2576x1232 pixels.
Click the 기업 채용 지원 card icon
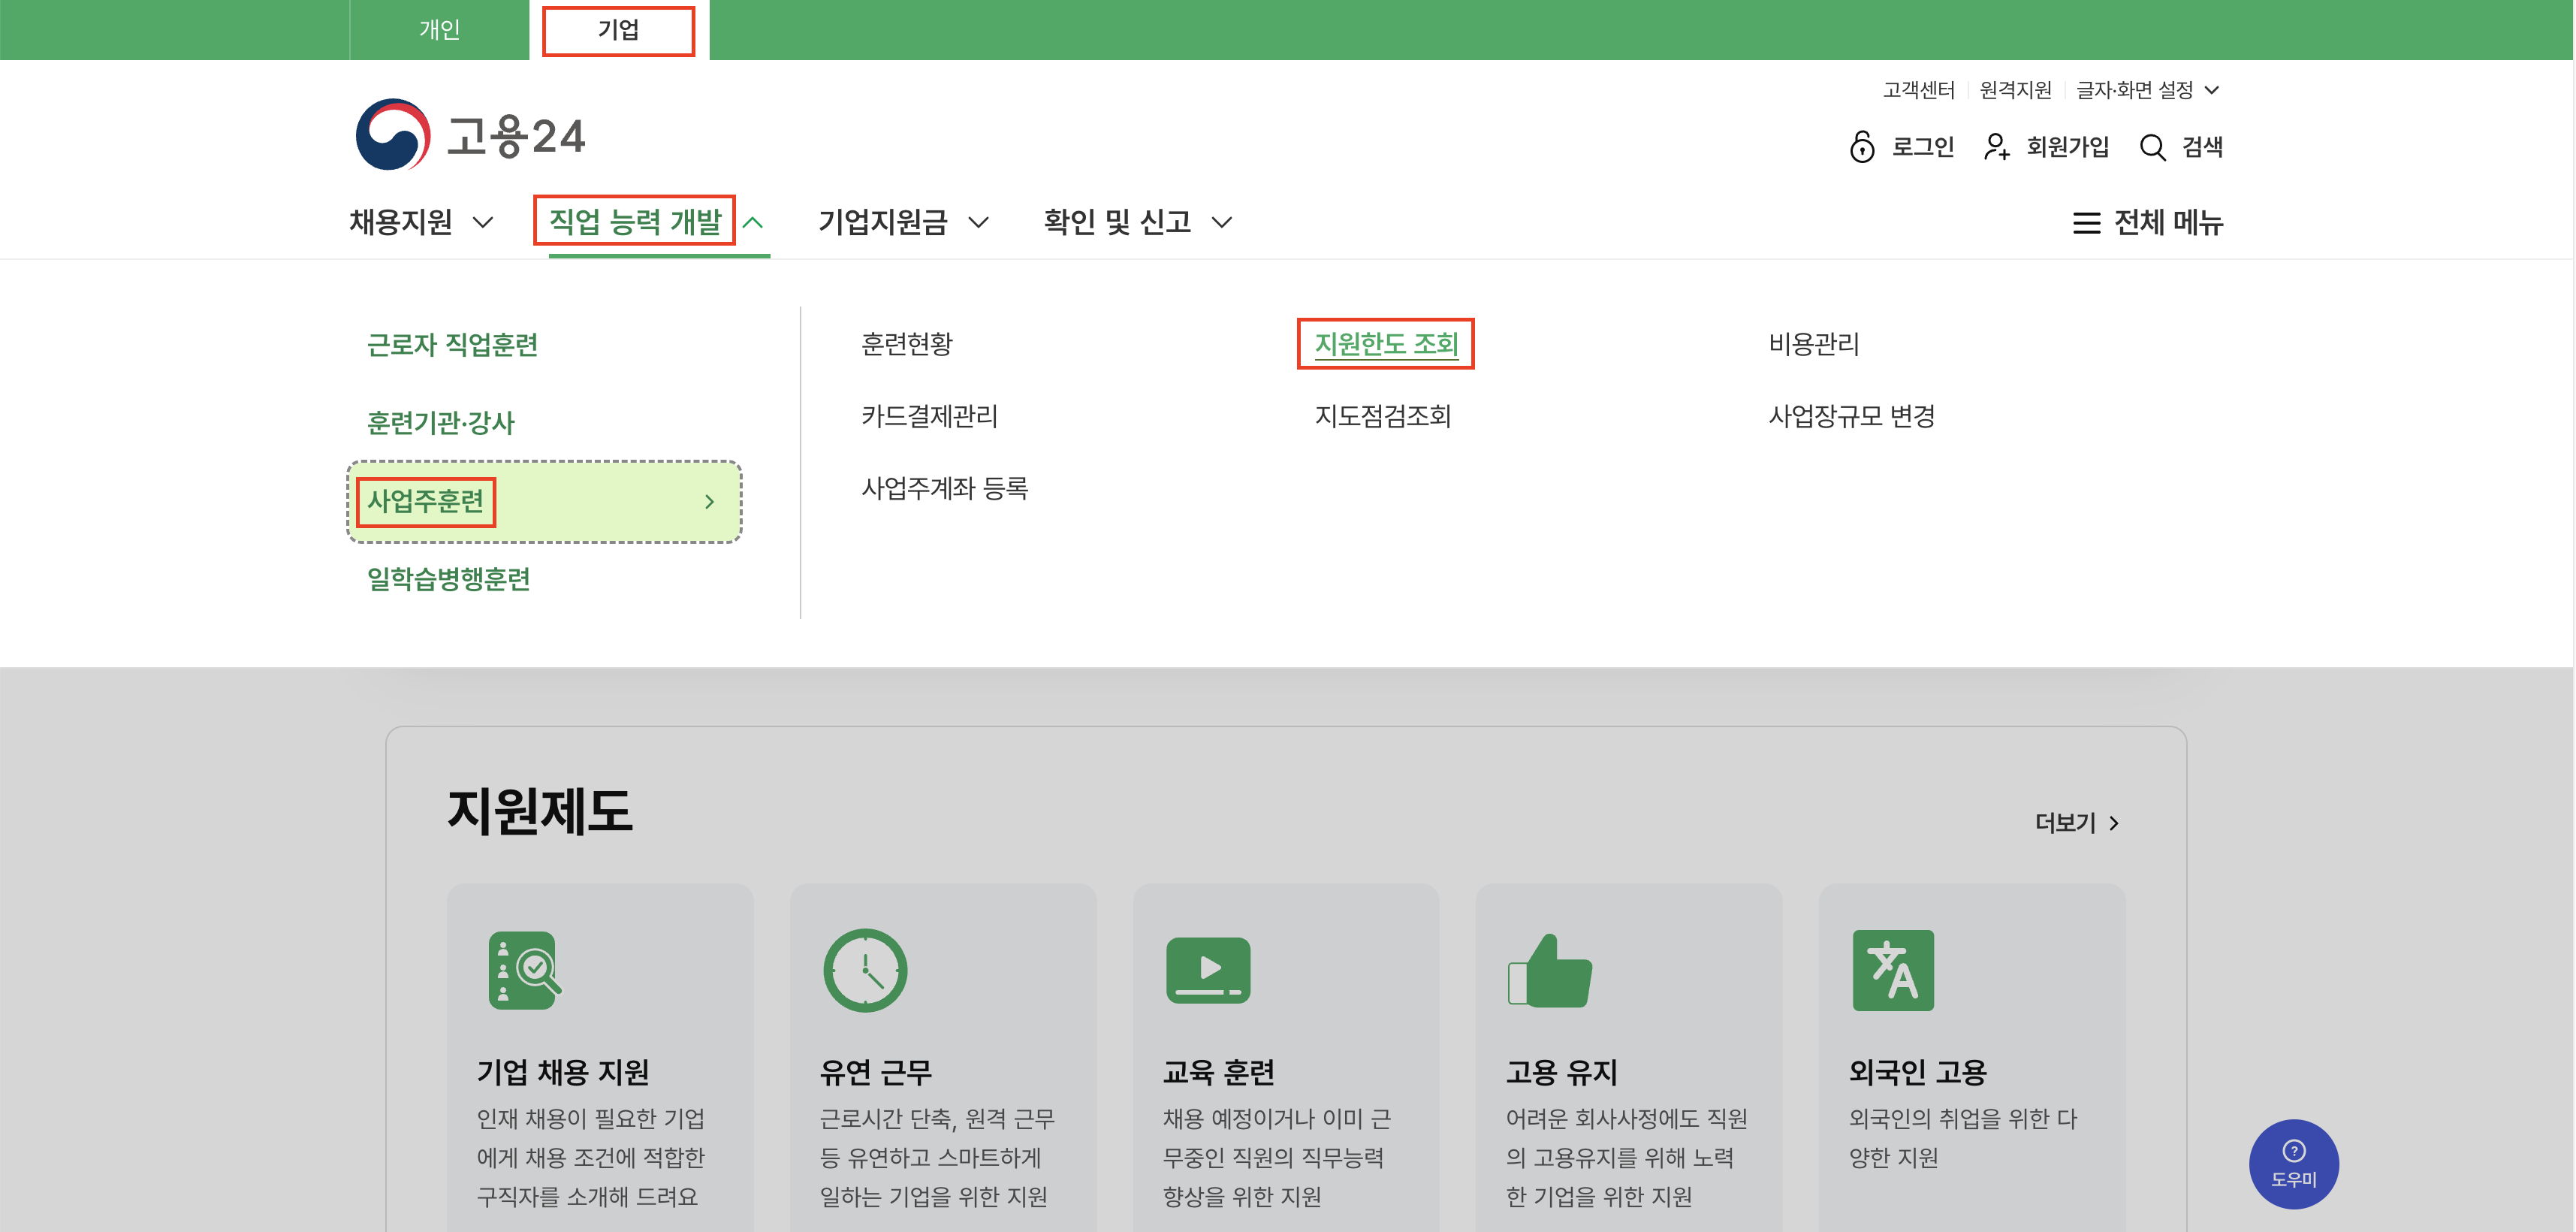point(524,970)
